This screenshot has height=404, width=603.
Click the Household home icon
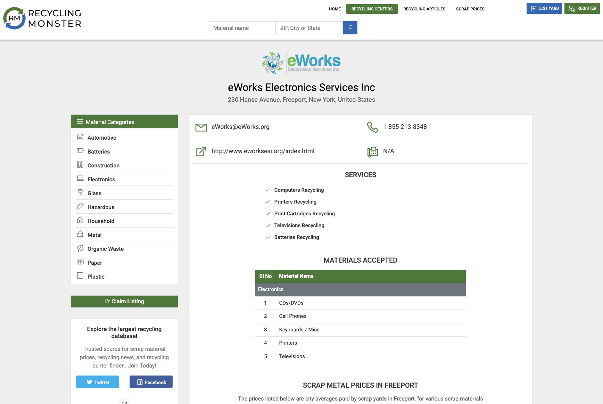point(80,220)
